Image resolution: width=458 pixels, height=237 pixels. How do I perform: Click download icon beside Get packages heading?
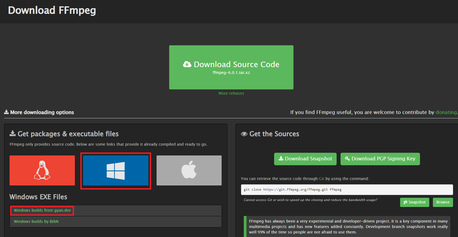pos(13,133)
